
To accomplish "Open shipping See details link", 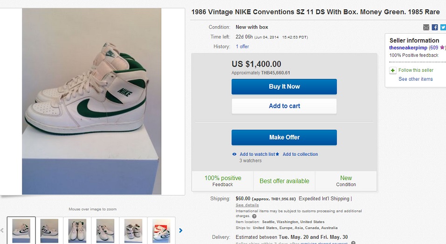I will [x=247, y=205].
